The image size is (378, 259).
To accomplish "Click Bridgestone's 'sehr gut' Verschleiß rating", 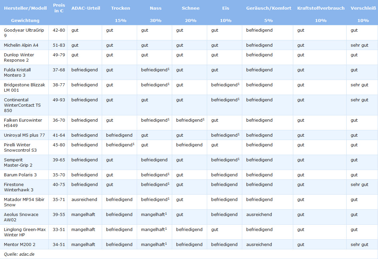I will click(359, 85).
